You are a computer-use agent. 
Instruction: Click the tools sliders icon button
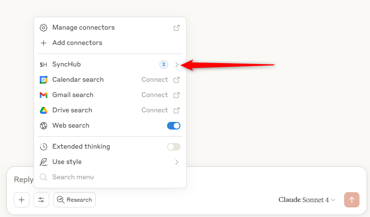coord(41,200)
